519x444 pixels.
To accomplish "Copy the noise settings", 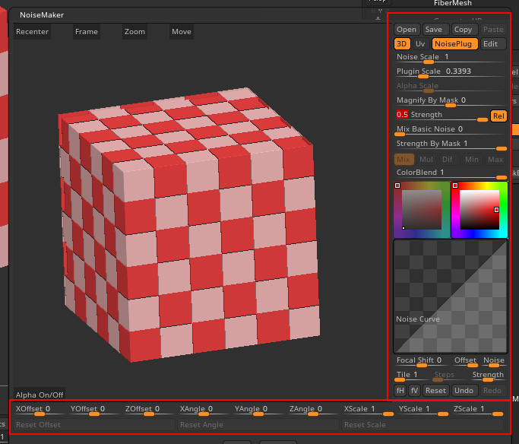I will pyautogui.click(x=463, y=30).
